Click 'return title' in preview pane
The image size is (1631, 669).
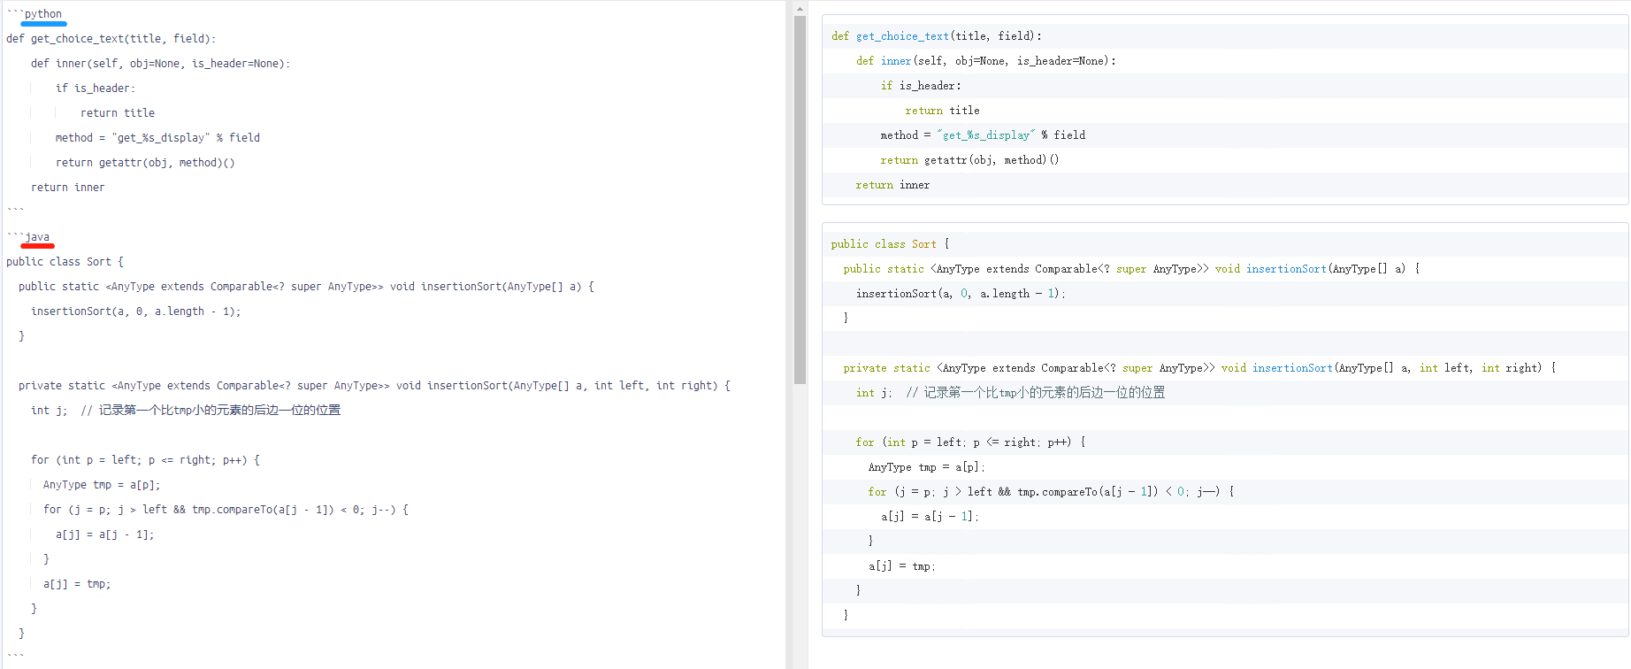point(942,111)
